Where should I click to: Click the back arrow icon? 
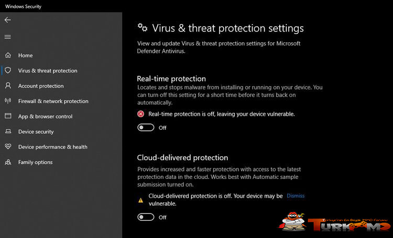tap(8, 20)
